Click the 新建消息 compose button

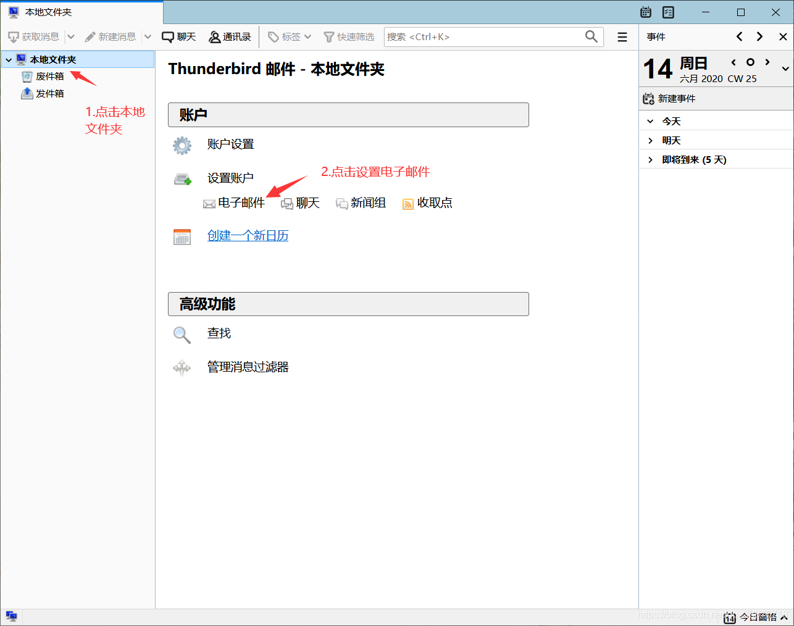coord(110,37)
